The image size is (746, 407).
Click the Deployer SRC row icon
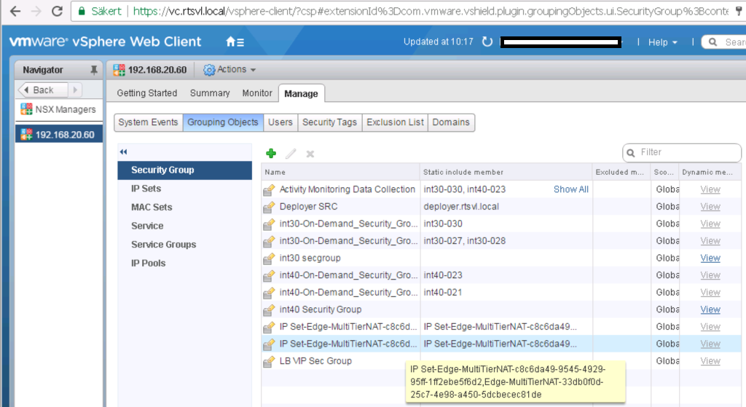[269, 207]
